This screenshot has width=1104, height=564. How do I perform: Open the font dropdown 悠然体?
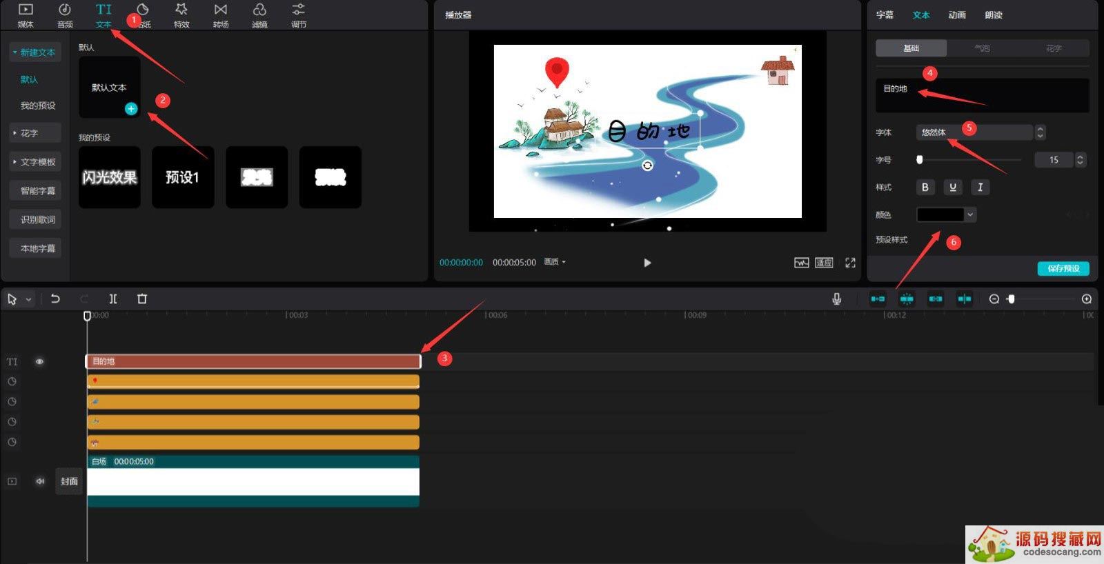974,132
